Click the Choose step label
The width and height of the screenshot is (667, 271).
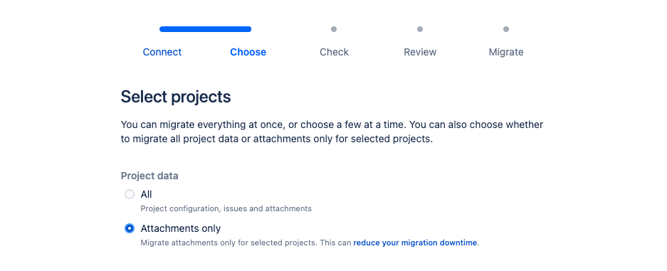tap(248, 52)
